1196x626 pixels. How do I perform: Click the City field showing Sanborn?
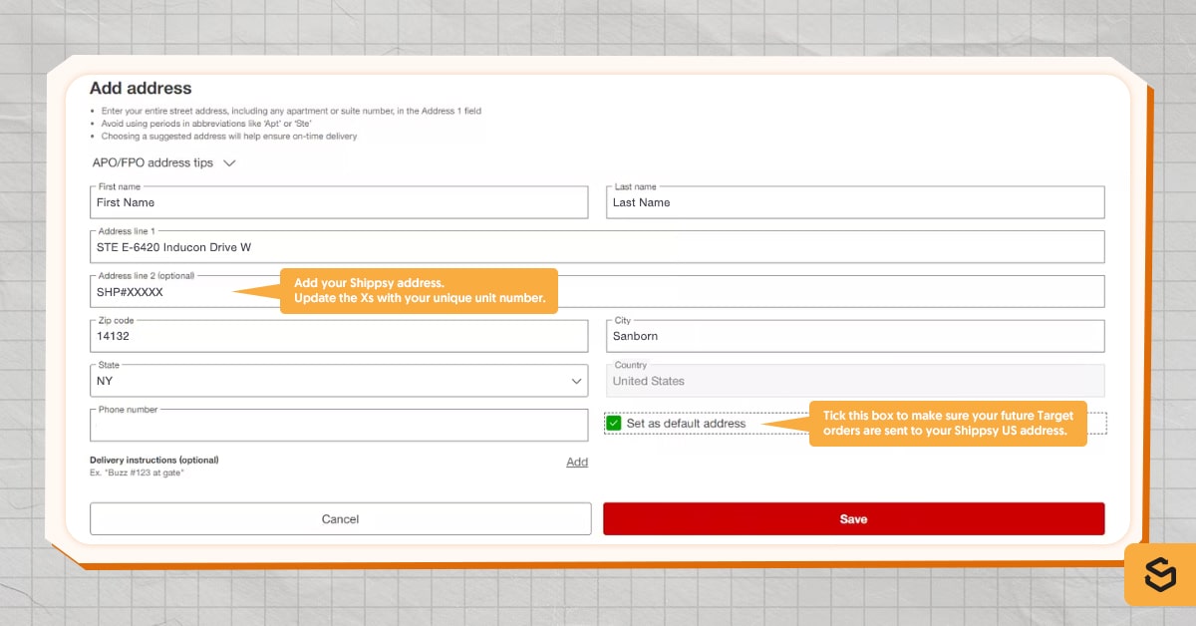(854, 336)
